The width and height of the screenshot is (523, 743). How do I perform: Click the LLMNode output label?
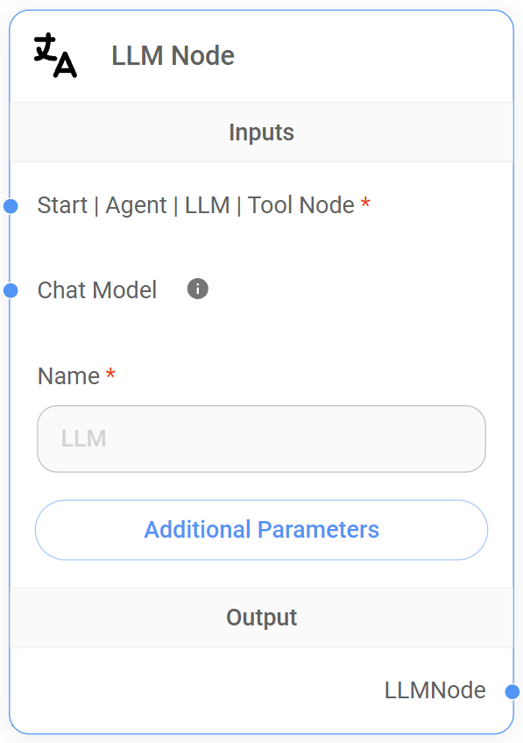coord(435,690)
